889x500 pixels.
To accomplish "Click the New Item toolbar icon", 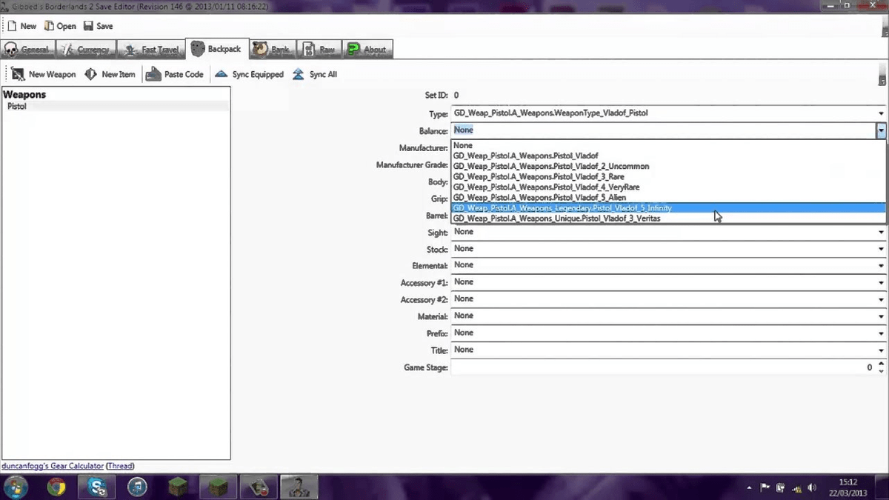I will [91, 74].
